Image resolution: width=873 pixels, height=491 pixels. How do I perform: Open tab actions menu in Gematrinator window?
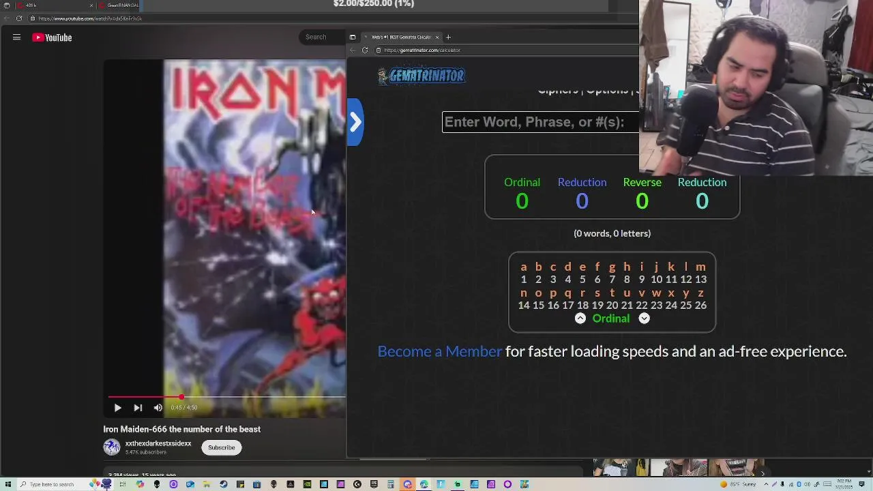coord(352,37)
